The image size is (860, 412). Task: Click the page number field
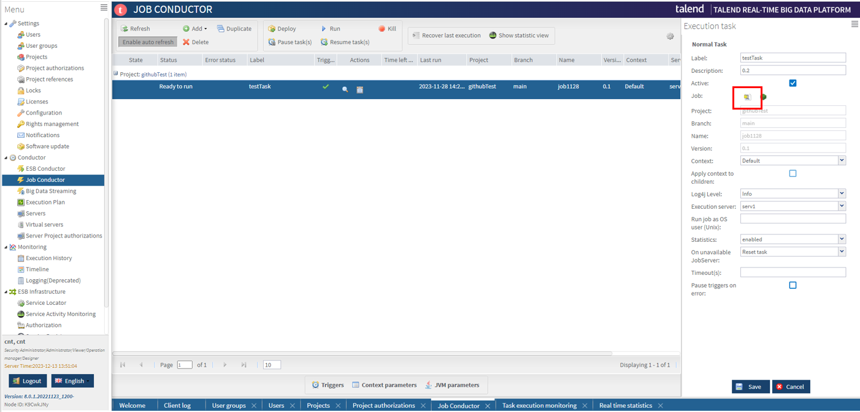pos(185,365)
